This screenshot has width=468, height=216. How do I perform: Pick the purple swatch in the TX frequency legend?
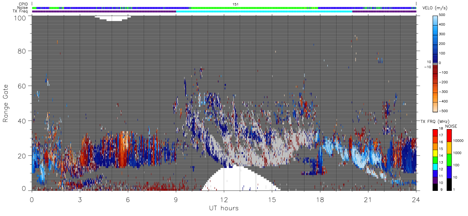[435, 180]
